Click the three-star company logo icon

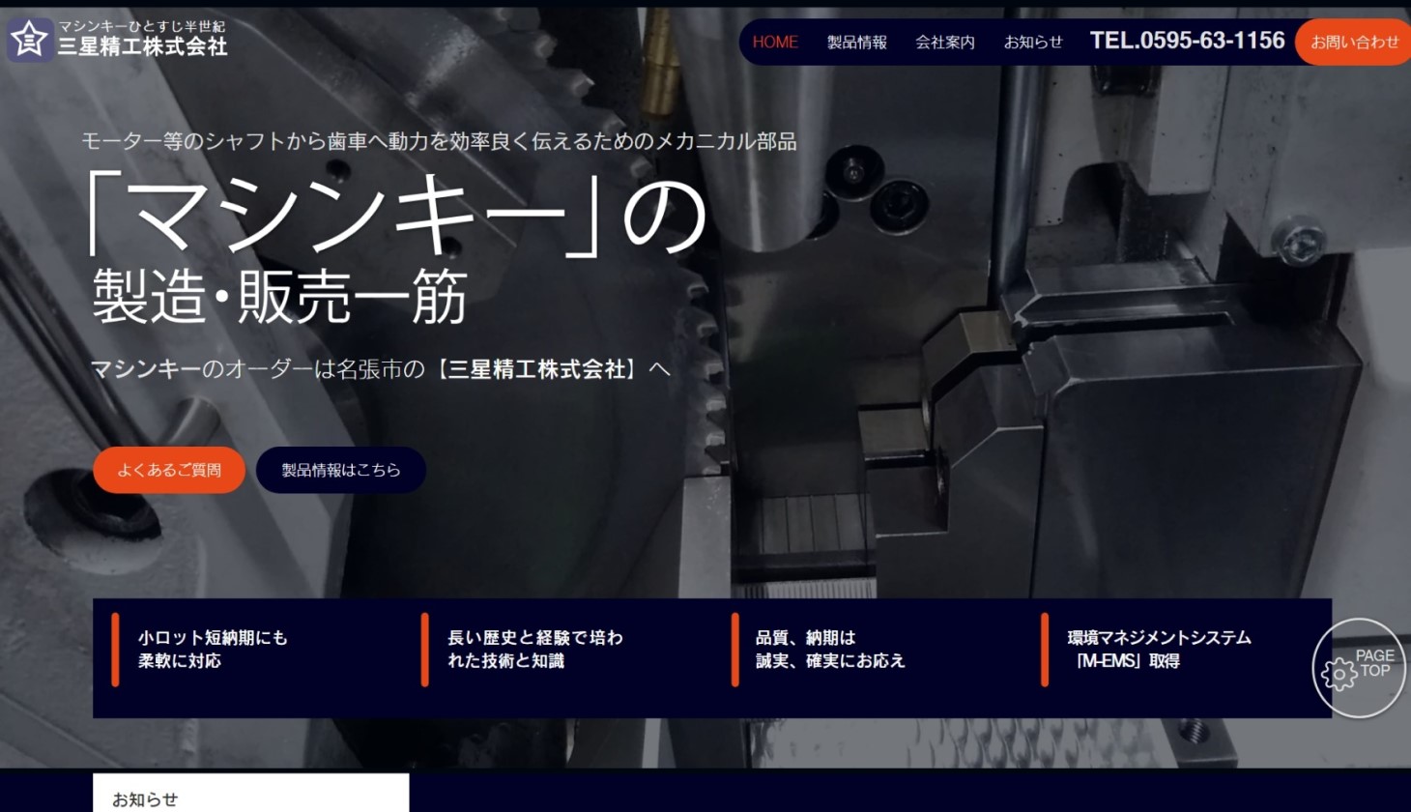[30, 41]
